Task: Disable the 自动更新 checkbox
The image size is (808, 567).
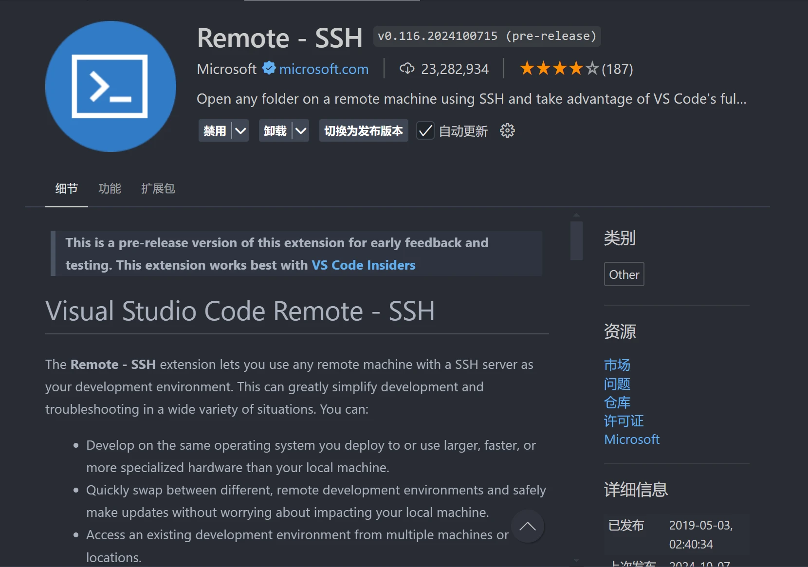Action: point(425,130)
